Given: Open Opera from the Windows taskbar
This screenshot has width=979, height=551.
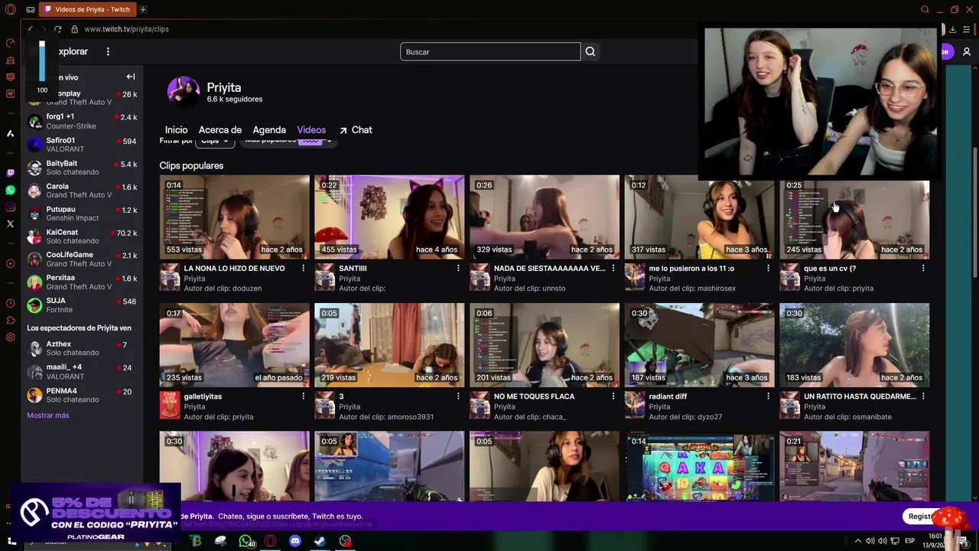Looking at the screenshot, I should tap(270, 541).
